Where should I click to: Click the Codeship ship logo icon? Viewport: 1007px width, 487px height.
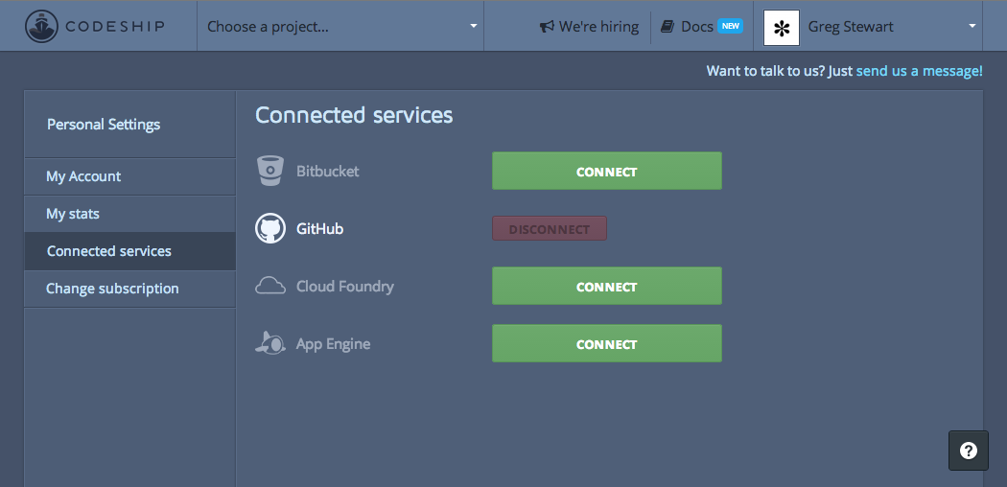41,26
